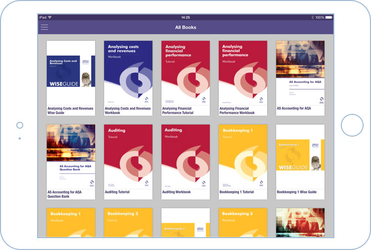
Task: Open Analysing Costs and Revenues Workbook cover
Action: pos(128,73)
